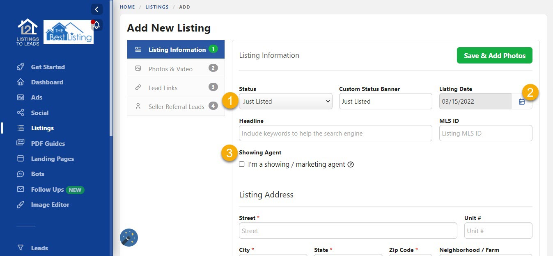Switch to the Photos & Video tab

click(170, 68)
